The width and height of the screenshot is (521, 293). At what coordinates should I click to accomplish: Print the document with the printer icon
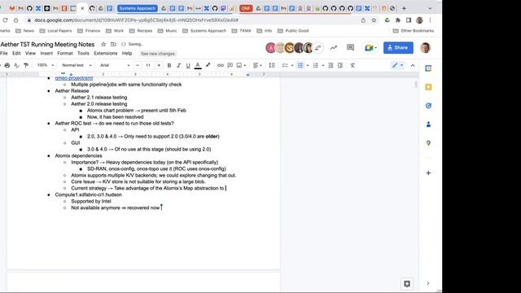7,65
